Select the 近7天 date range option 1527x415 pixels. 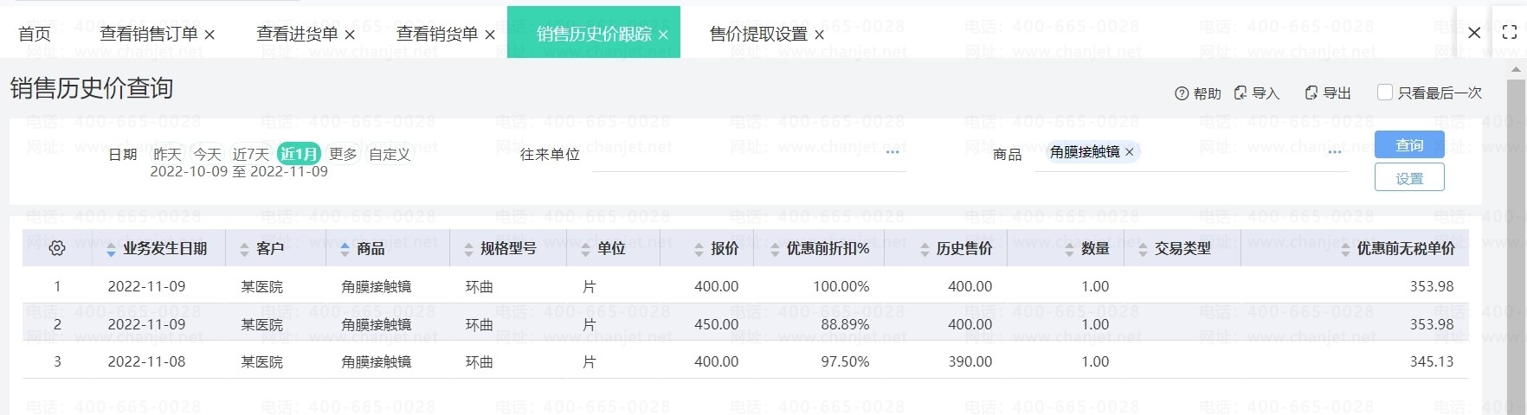tap(251, 154)
